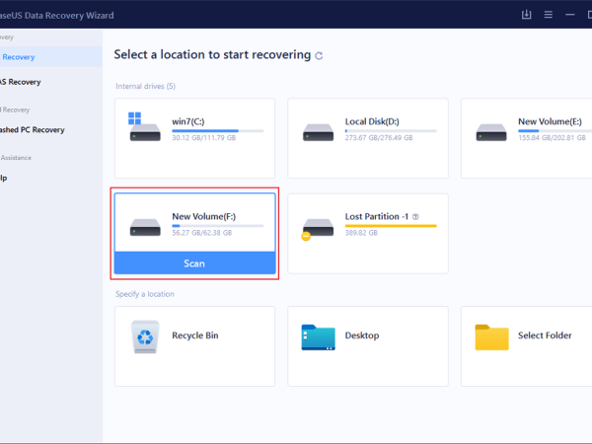592x444 pixels.
Task: Click the Desktop label
Action: coord(362,335)
